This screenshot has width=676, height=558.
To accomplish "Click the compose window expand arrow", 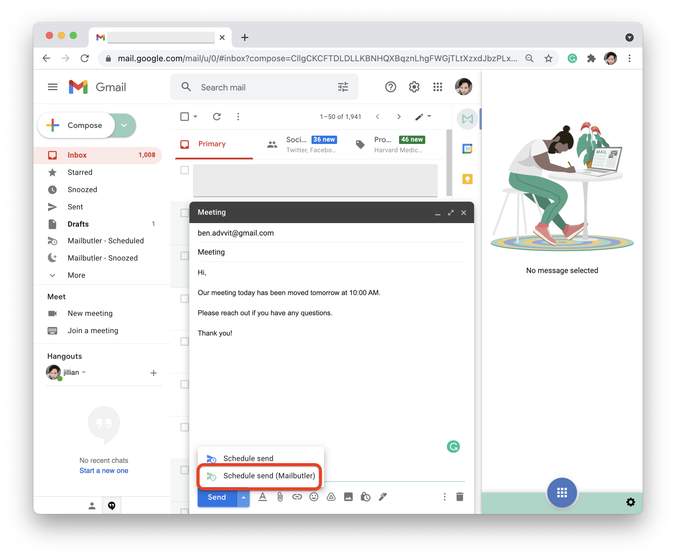I will [x=450, y=212].
